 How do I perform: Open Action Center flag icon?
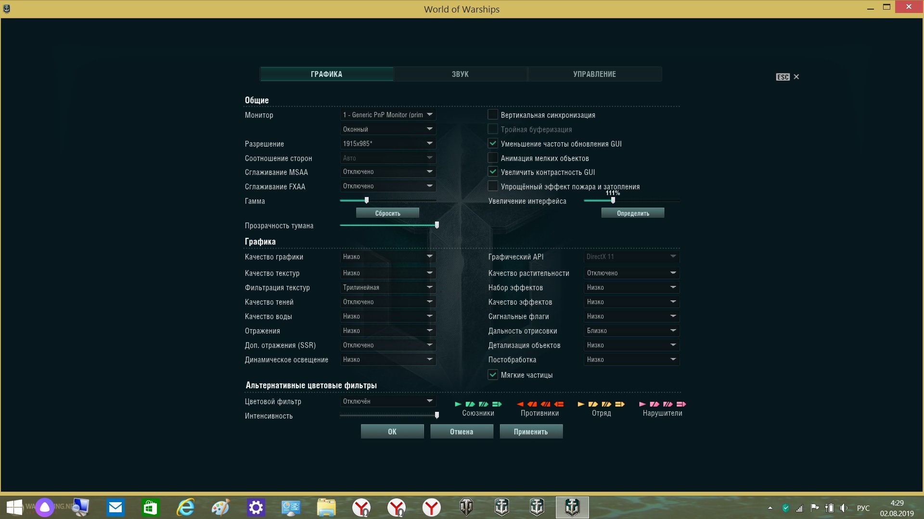(815, 508)
